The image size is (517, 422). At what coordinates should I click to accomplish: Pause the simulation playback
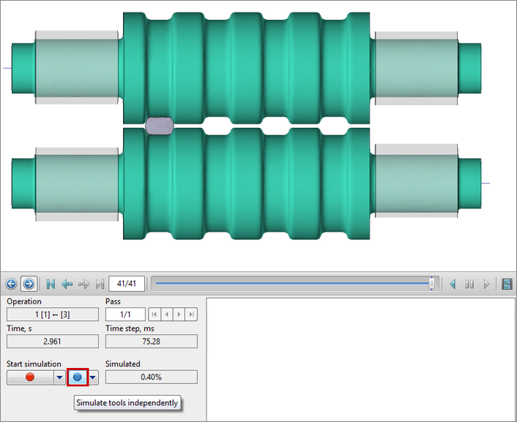click(469, 284)
